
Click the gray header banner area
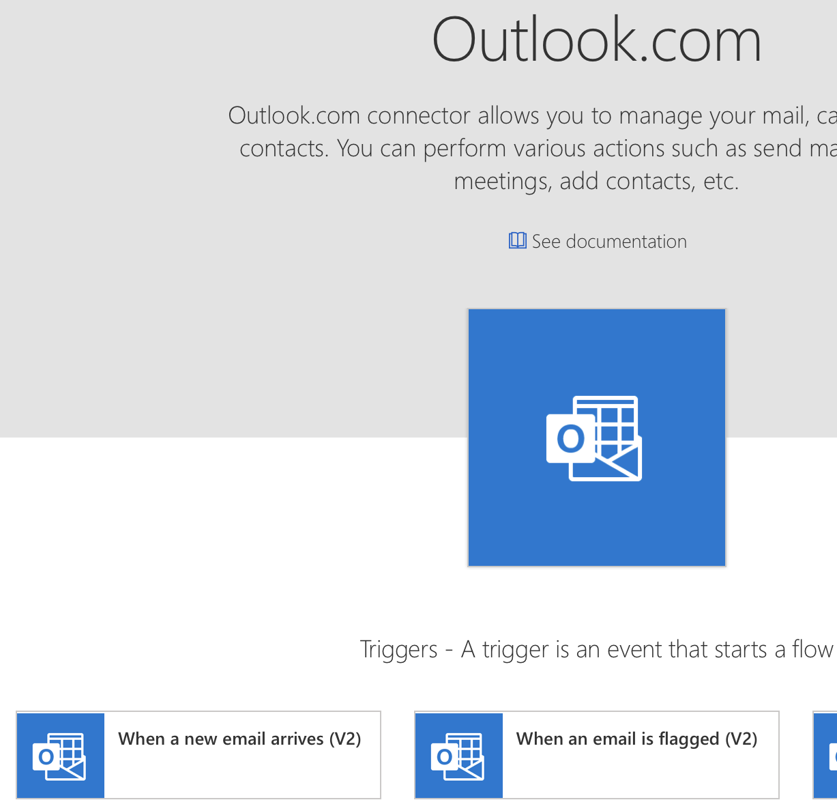tap(136, 307)
